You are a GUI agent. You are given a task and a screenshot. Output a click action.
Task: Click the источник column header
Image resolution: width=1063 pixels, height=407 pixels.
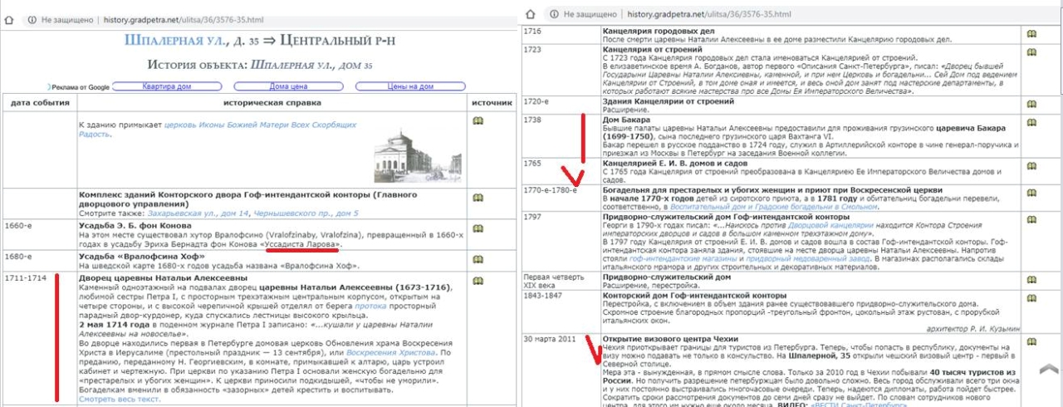[x=492, y=102]
